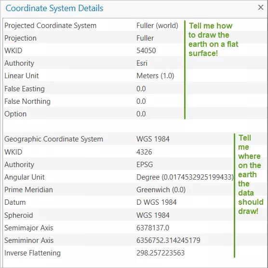Click the EPSG authority value
268x268 pixels.
pyautogui.click(x=145, y=165)
